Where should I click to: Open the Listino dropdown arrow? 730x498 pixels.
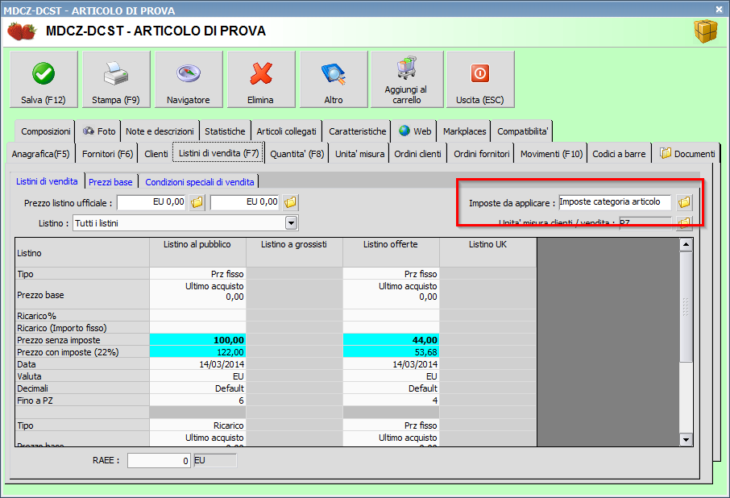291,223
